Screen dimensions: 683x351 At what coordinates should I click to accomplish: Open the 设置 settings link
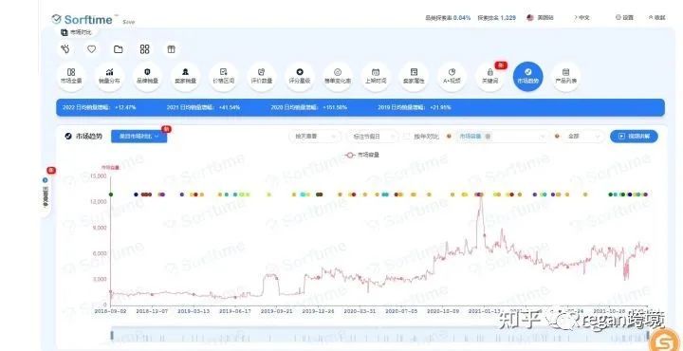624,18
